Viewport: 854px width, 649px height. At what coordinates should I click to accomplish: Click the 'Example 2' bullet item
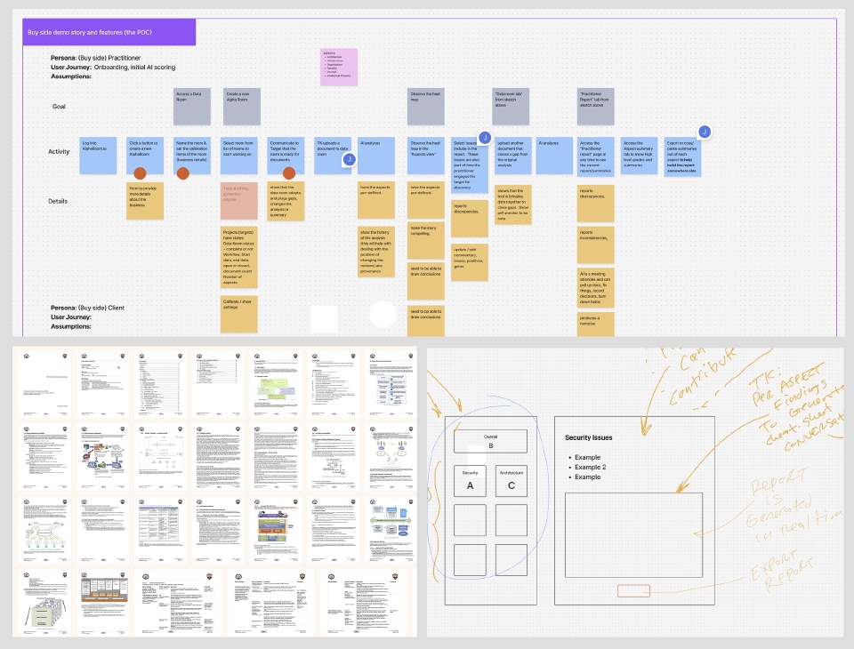click(x=591, y=467)
